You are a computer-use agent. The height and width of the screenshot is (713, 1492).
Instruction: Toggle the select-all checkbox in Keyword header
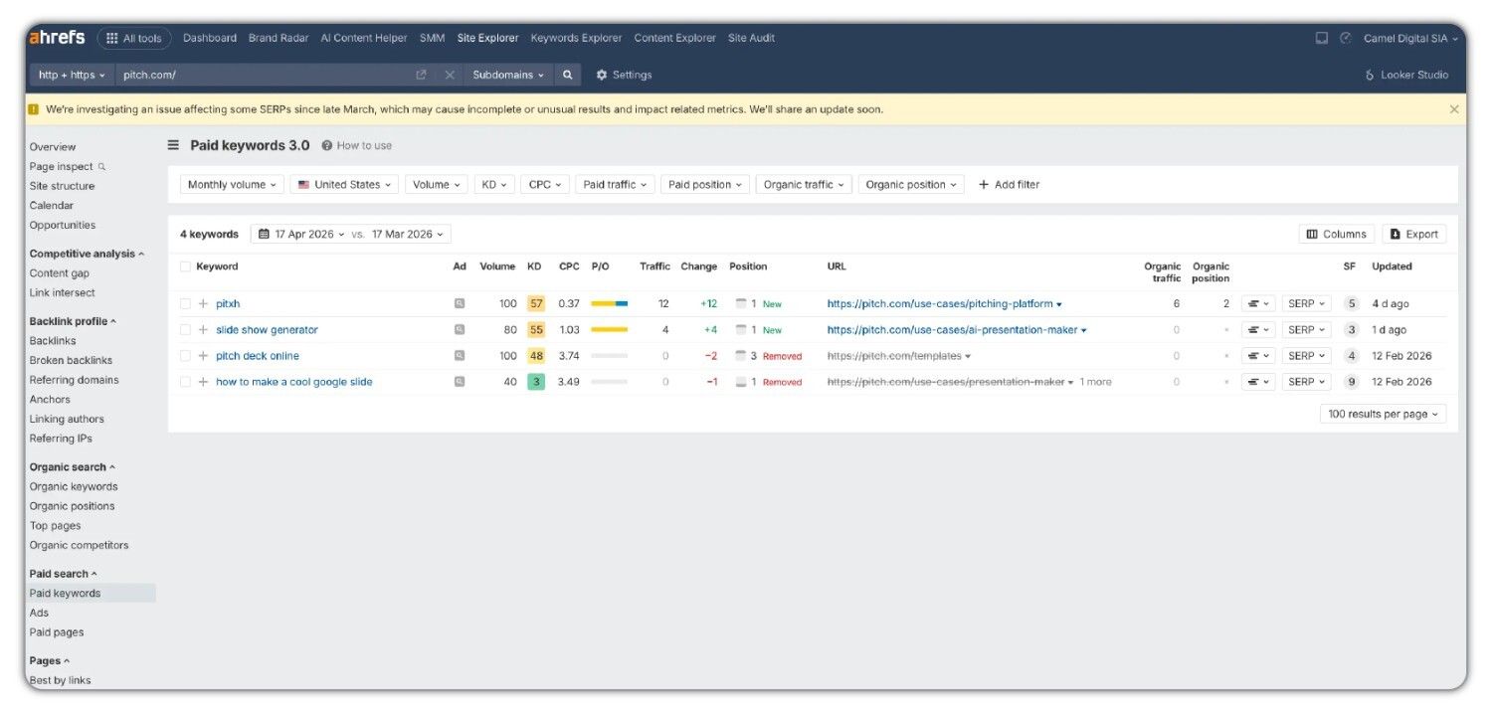185,267
